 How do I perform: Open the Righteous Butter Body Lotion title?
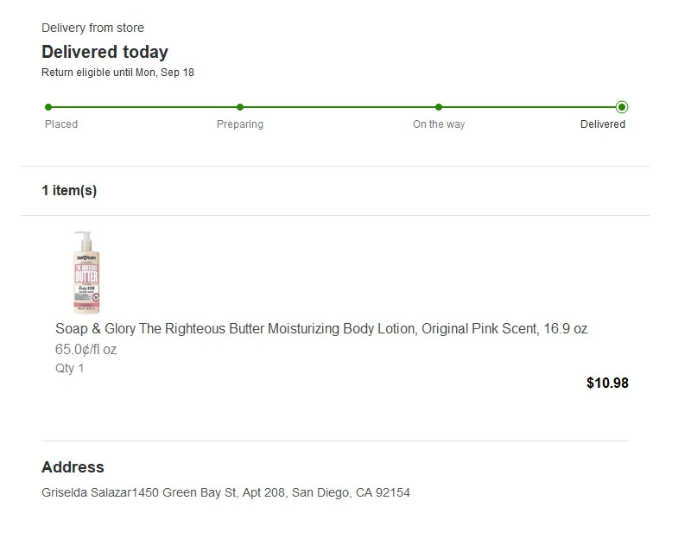point(321,329)
